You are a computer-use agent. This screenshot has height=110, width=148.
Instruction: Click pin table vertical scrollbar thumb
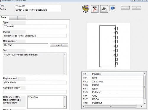[x=145, y=87]
